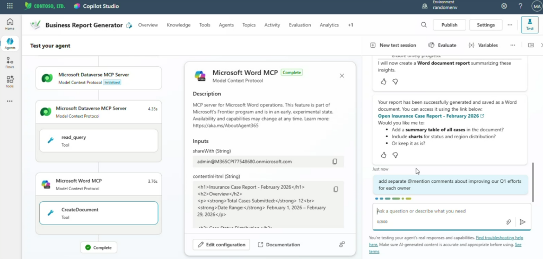
Task: Toggle the Test panel button
Action: point(529,25)
